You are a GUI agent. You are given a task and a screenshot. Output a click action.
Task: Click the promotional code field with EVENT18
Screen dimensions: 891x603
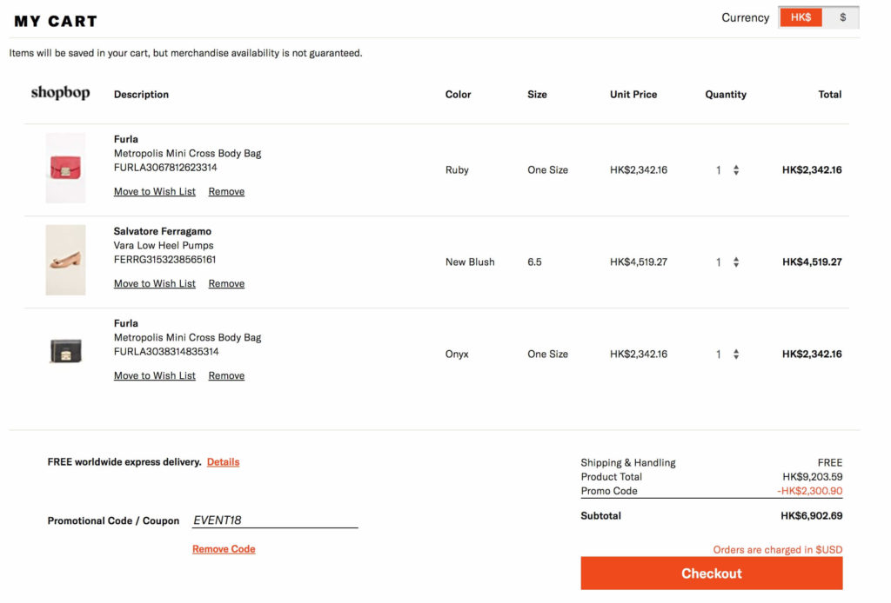[275, 520]
